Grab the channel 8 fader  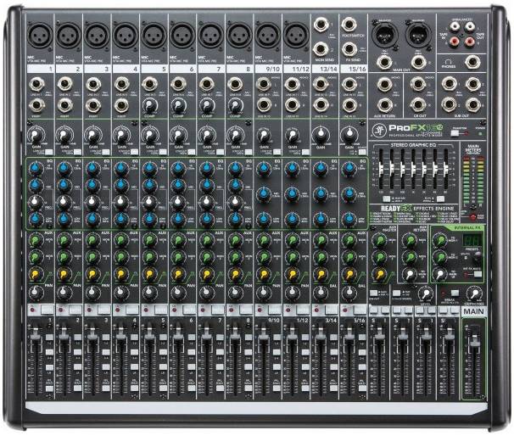coord(235,336)
